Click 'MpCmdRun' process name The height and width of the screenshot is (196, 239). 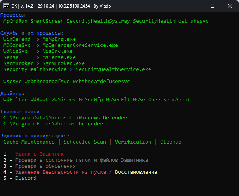(x=15, y=21)
